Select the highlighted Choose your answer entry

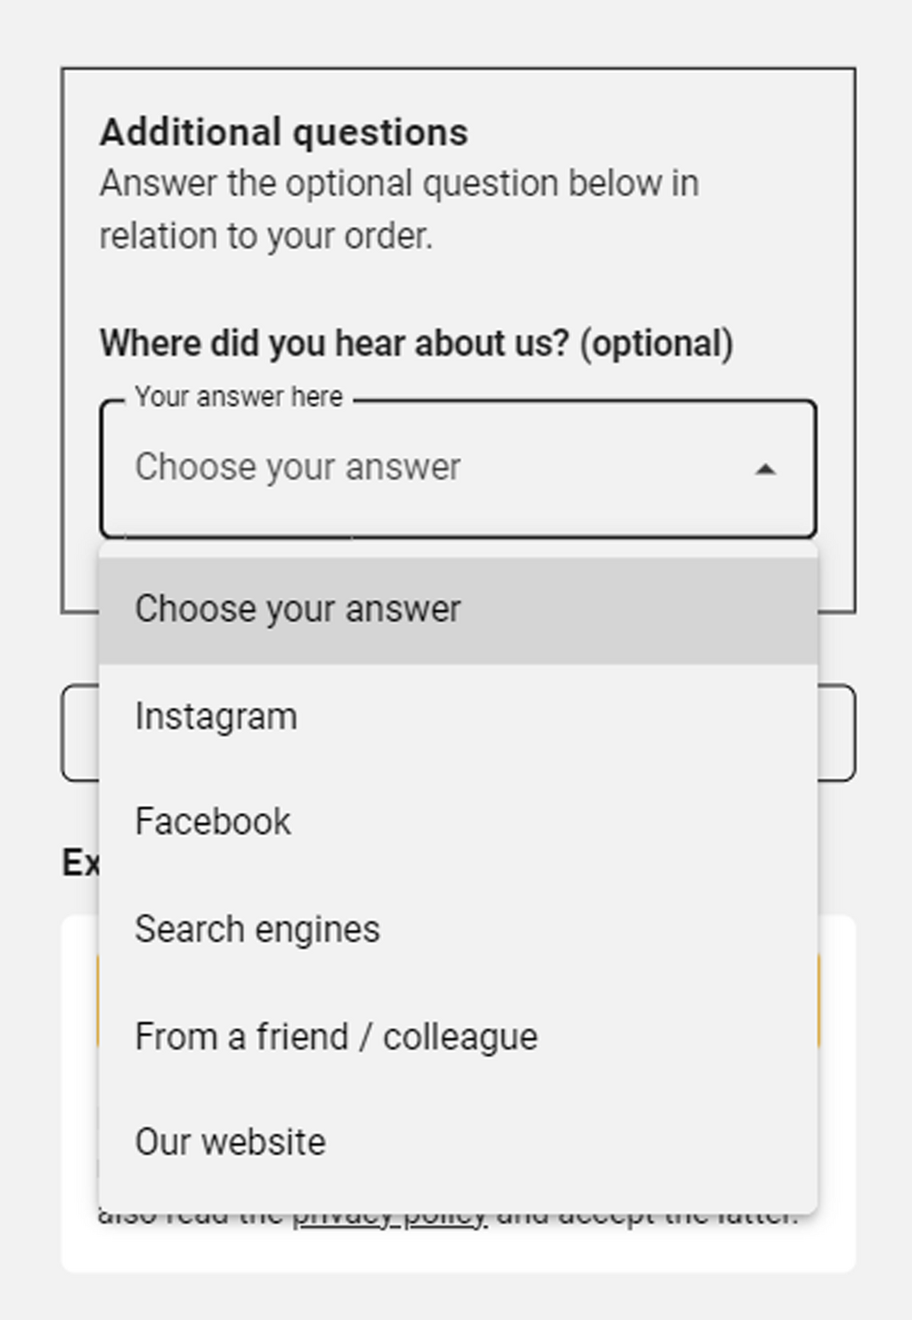pyautogui.click(x=298, y=607)
